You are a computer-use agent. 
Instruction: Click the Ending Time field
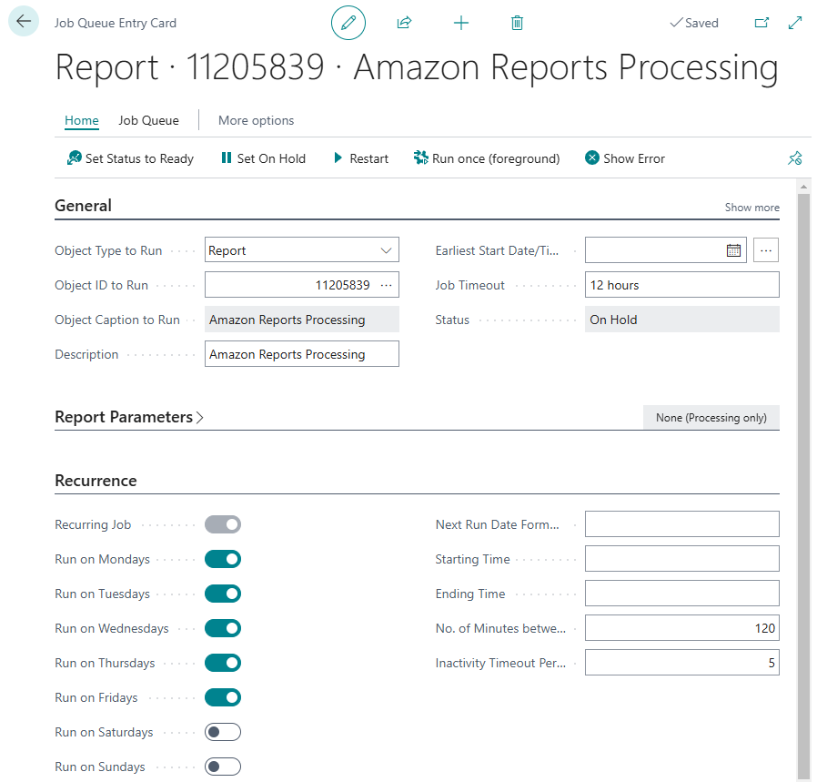point(682,594)
